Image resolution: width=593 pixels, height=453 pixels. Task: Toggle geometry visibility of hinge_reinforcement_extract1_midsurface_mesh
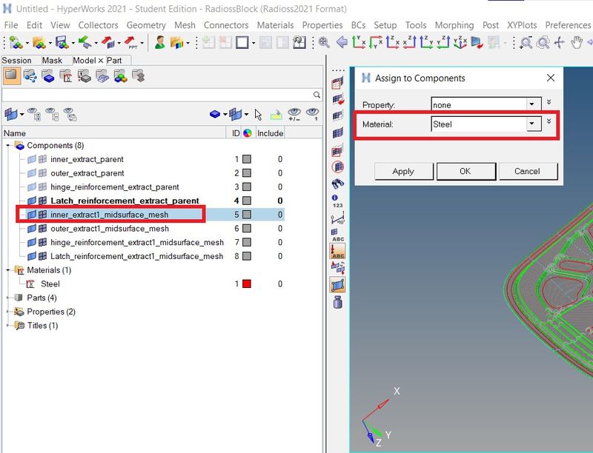point(32,242)
